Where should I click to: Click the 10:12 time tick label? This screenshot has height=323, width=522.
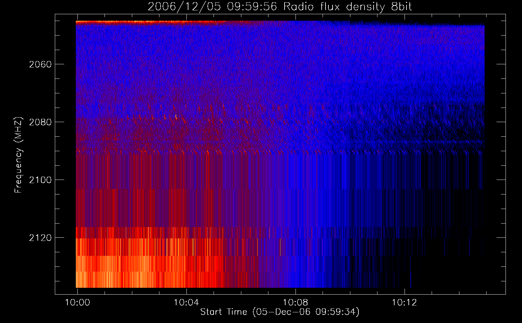(405, 302)
